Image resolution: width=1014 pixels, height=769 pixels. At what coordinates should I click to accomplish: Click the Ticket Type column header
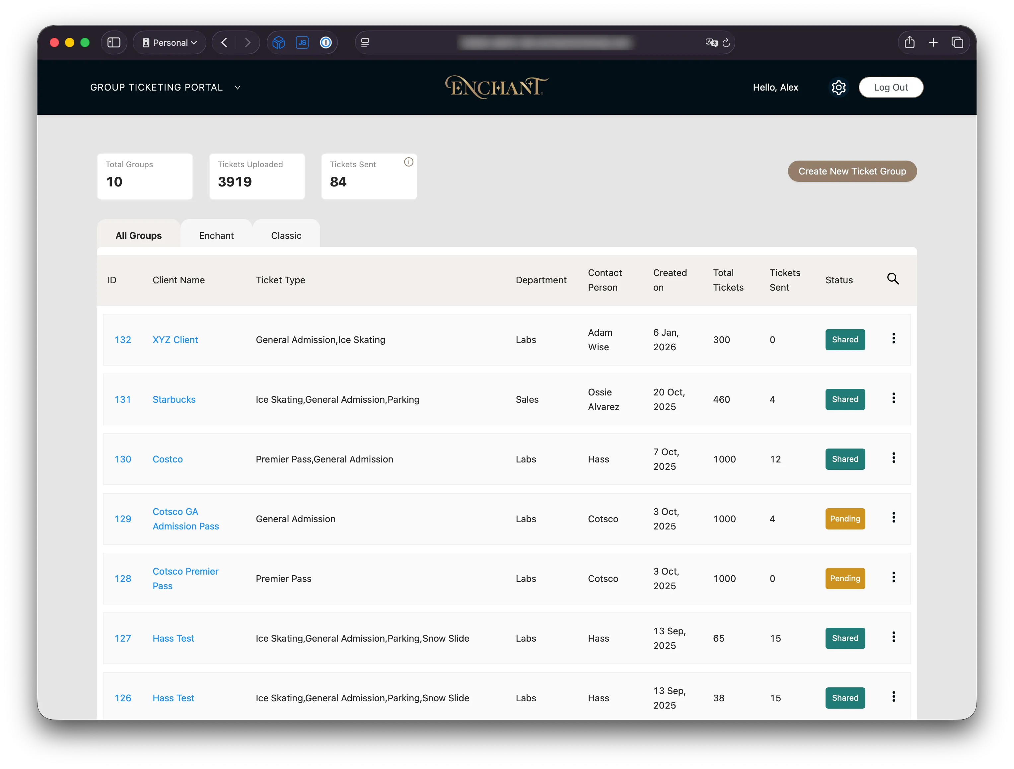pos(280,280)
